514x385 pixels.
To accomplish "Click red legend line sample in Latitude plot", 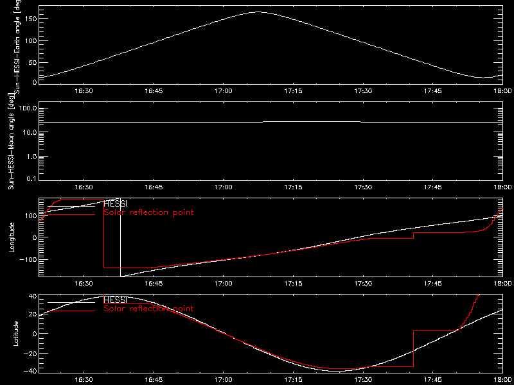I will pos(71,311).
